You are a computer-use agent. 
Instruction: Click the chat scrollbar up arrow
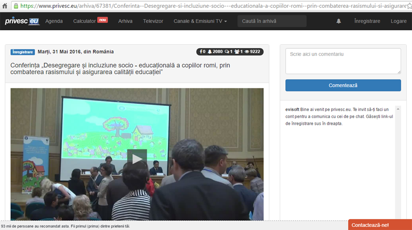click(398, 109)
